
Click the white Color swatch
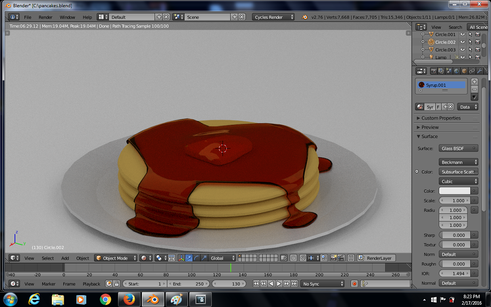455,191
